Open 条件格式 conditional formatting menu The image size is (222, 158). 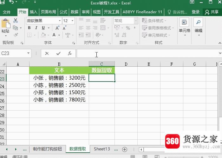point(154,21)
